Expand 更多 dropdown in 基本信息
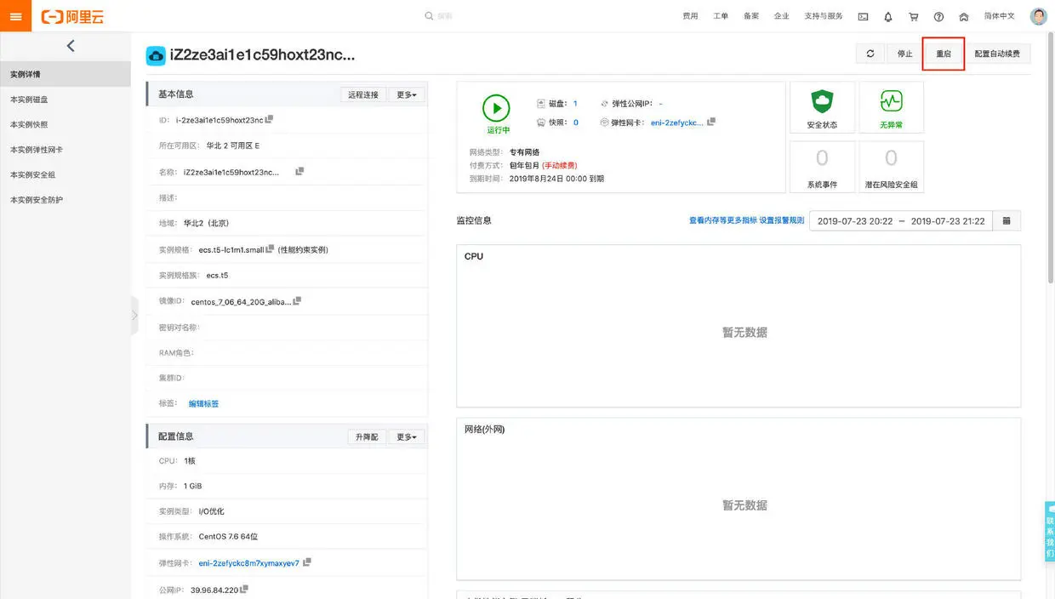The width and height of the screenshot is (1055, 599). point(408,94)
